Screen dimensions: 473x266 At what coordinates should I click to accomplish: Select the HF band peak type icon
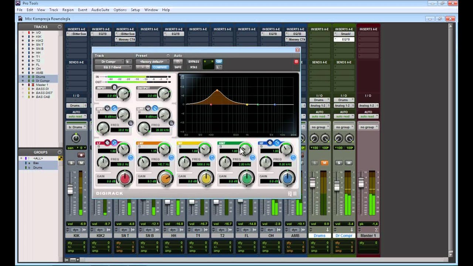coord(270,143)
